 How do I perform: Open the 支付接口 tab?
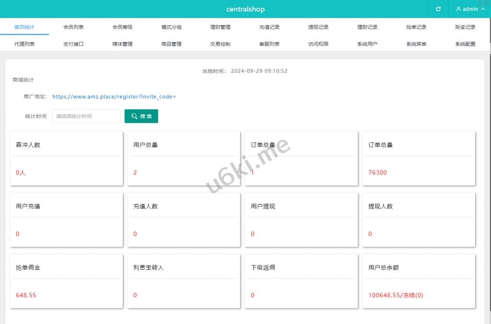tap(73, 44)
